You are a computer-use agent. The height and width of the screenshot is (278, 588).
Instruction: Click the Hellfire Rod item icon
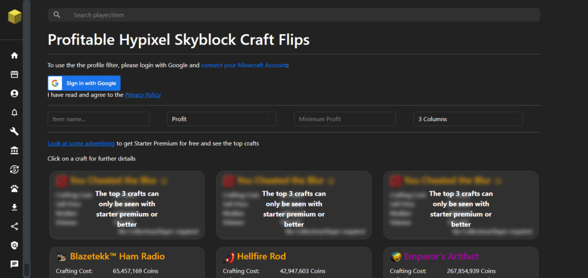tap(229, 257)
